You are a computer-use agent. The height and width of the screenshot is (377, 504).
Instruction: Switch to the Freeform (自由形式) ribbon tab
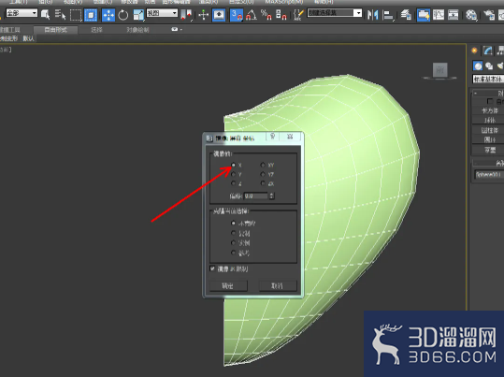[55, 30]
